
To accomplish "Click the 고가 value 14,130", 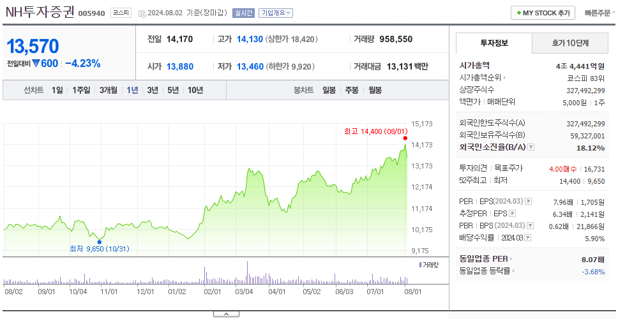I will click(250, 40).
